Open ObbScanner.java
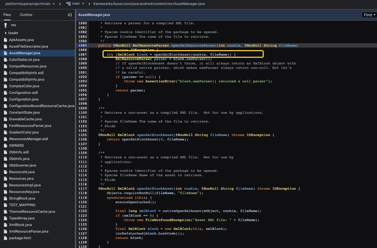This screenshot has height=248, width=377. [x=22, y=165]
